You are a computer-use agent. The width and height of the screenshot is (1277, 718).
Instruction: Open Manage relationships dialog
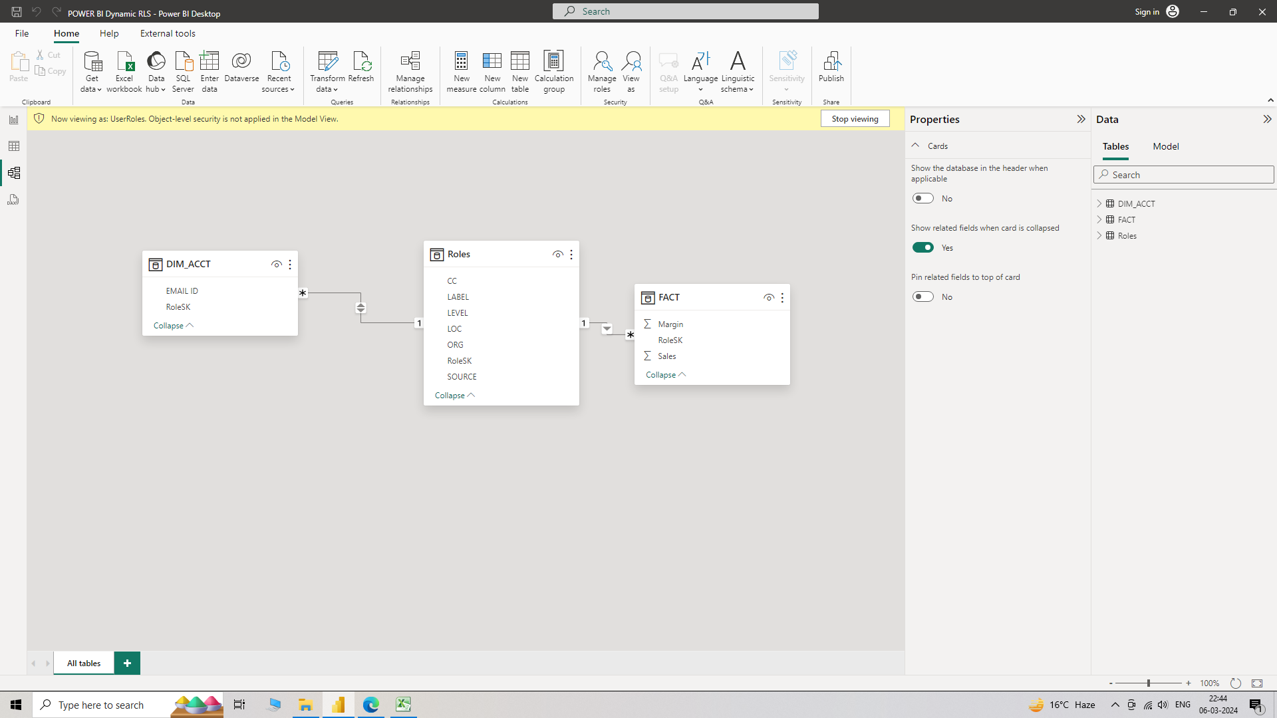tap(410, 72)
